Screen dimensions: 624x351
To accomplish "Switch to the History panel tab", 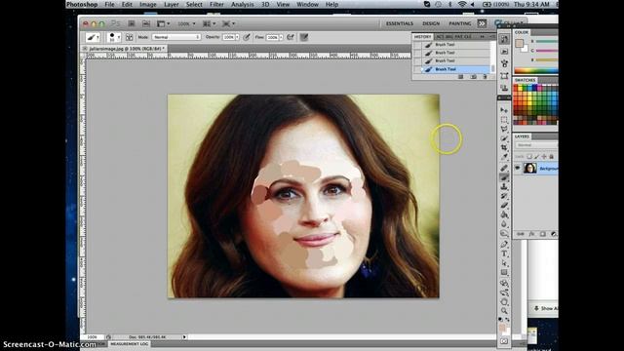I will click(422, 37).
